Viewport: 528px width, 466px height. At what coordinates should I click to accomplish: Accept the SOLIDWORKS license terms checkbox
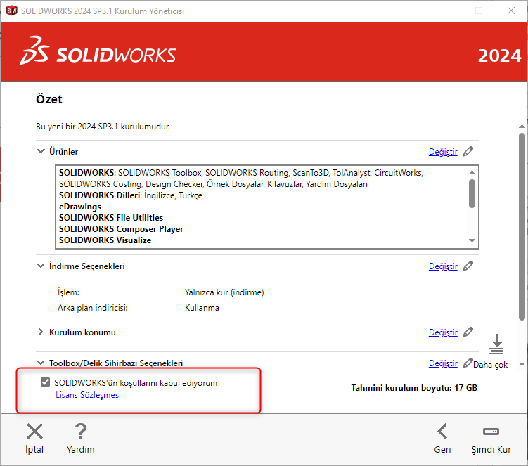45,382
